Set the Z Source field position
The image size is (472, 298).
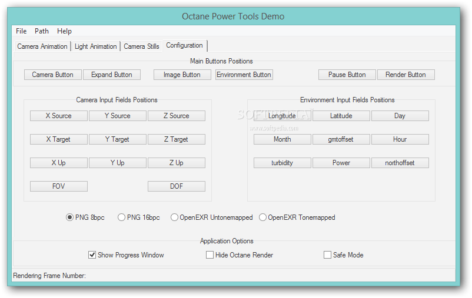coord(177,116)
